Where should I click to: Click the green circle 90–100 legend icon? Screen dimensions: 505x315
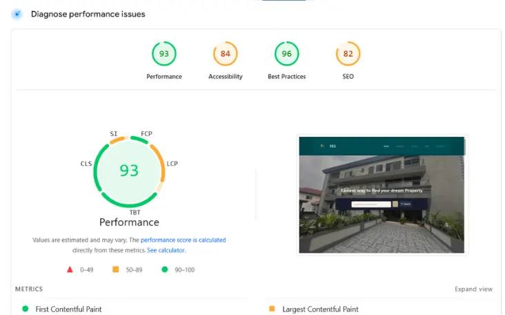pyautogui.click(x=165, y=269)
